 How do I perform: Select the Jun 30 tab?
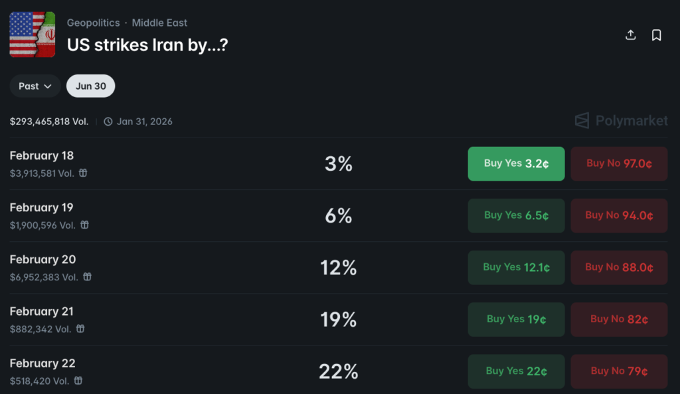pyautogui.click(x=90, y=86)
